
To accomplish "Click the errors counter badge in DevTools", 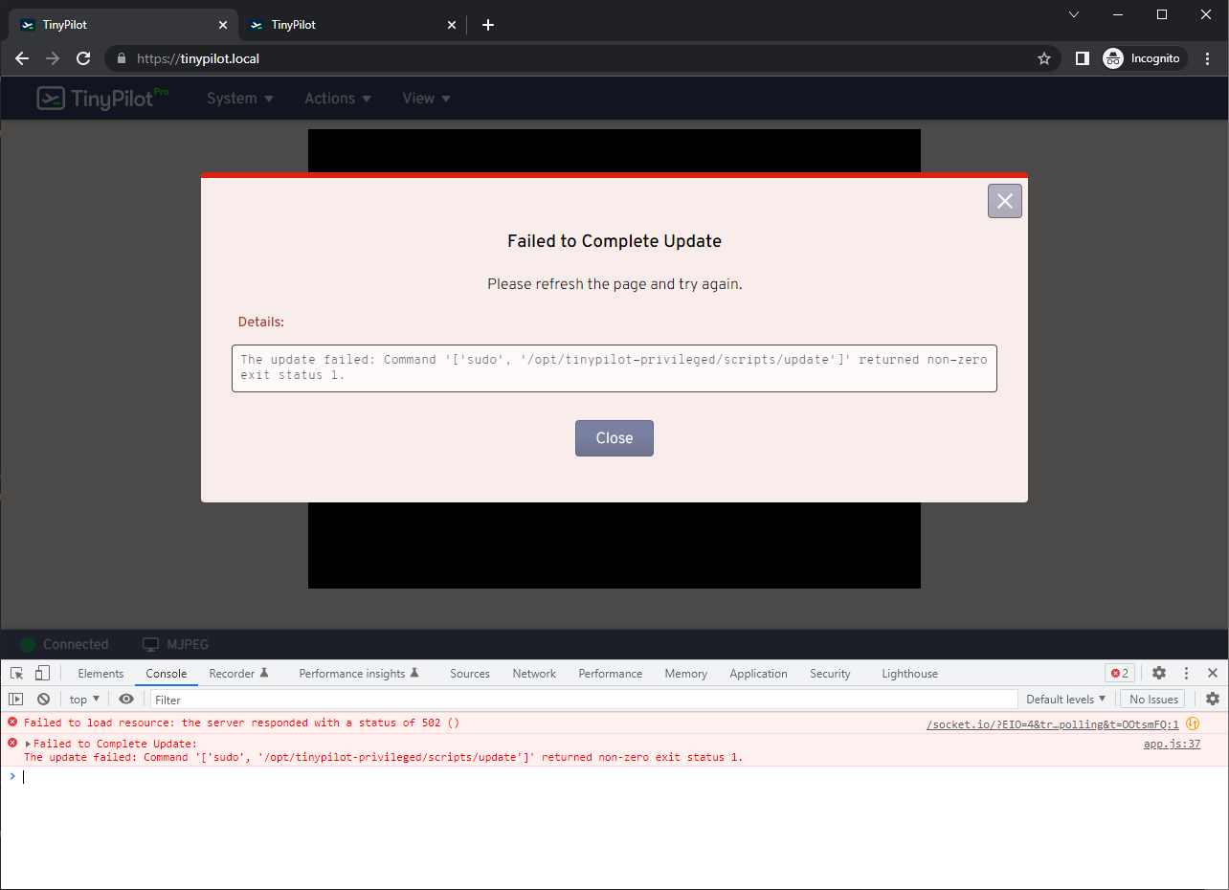I will coord(1120,673).
